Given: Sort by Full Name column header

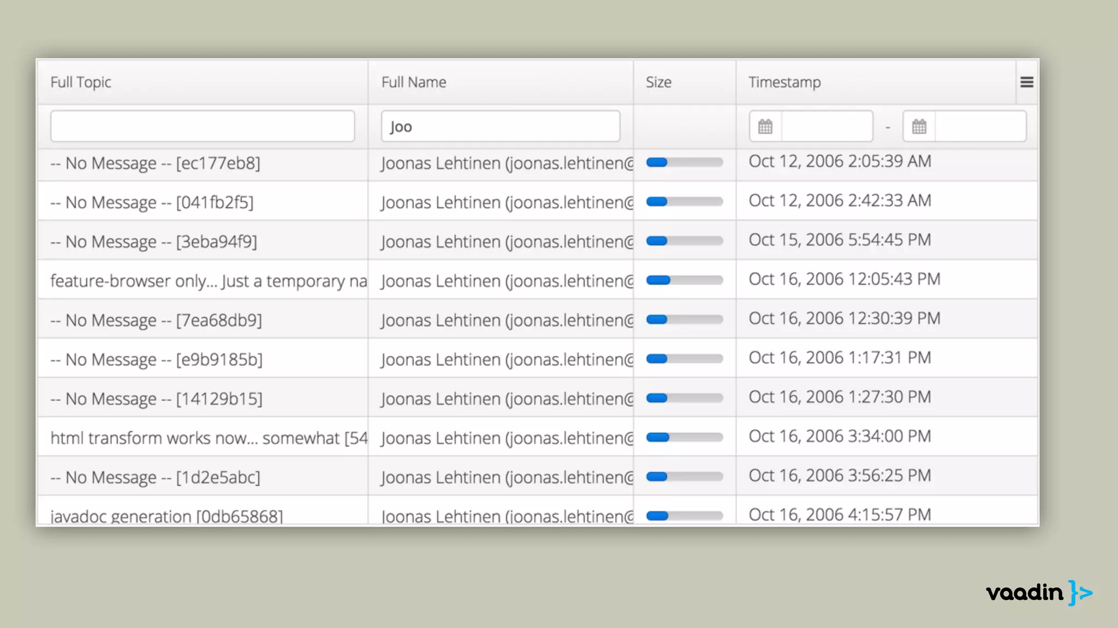Looking at the screenshot, I should (x=413, y=82).
